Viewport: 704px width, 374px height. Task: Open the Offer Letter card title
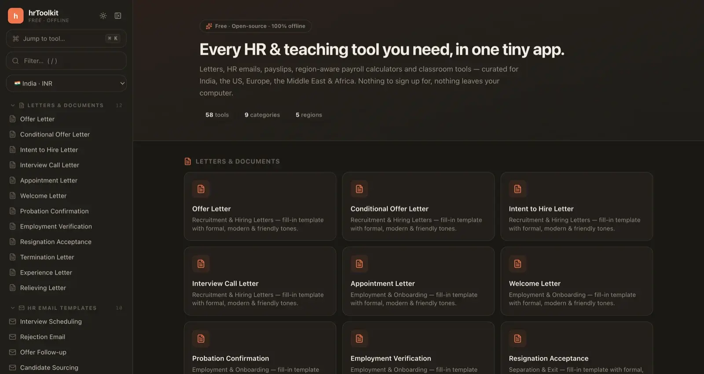coord(212,209)
